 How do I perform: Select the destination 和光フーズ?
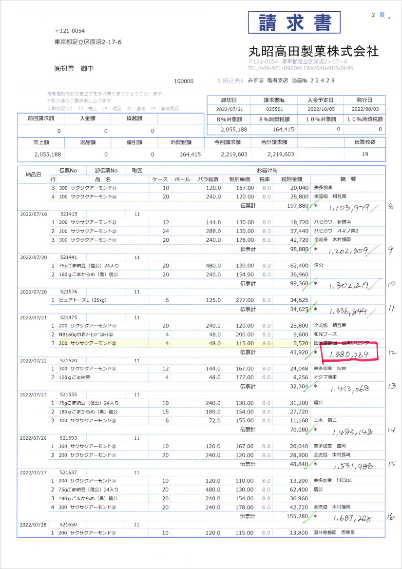coord(325,334)
